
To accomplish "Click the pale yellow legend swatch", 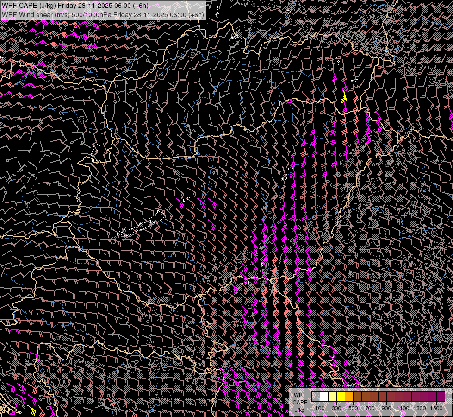I will click(332, 396).
